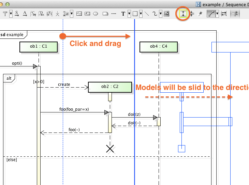Select the Line drawing tool

click(147, 14)
